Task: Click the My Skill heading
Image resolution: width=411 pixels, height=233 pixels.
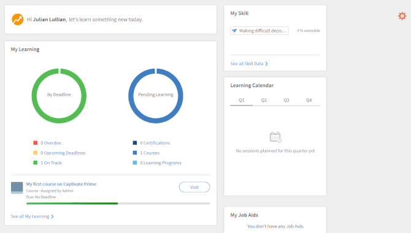Action: click(239, 13)
